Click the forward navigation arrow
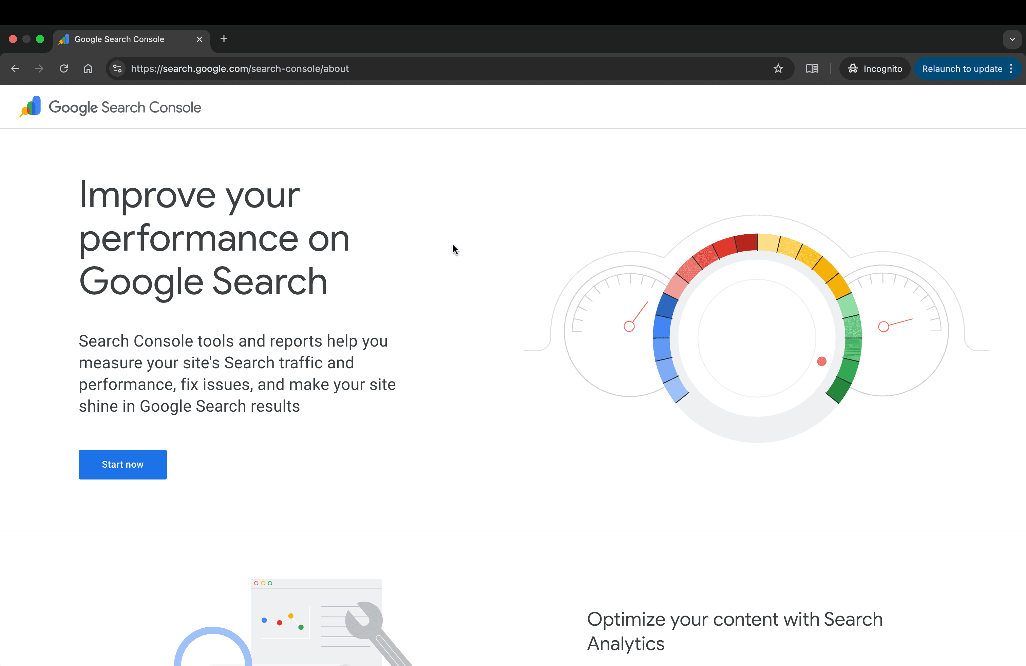Image resolution: width=1026 pixels, height=666 pixels. tap(39, 68)
